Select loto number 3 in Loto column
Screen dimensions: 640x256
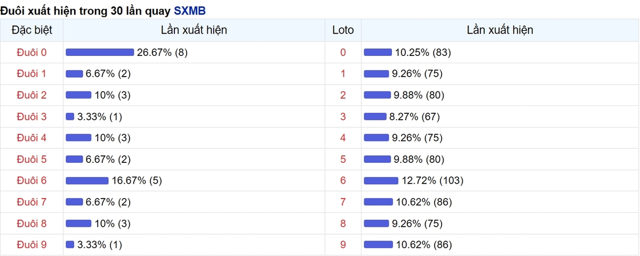click(x=343, y=117)
